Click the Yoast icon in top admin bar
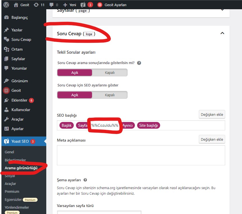242x214 pixels. tap(83, 5)
